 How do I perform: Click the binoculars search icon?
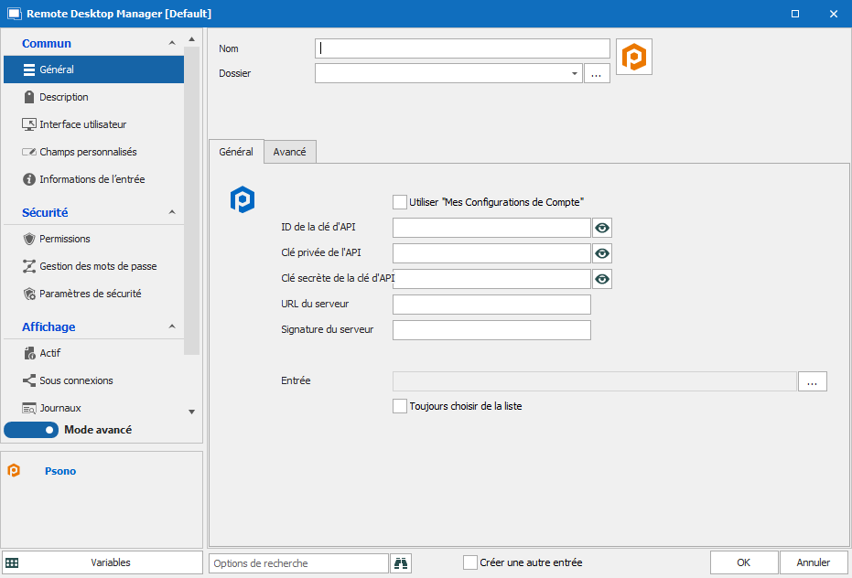pos(401,563)
